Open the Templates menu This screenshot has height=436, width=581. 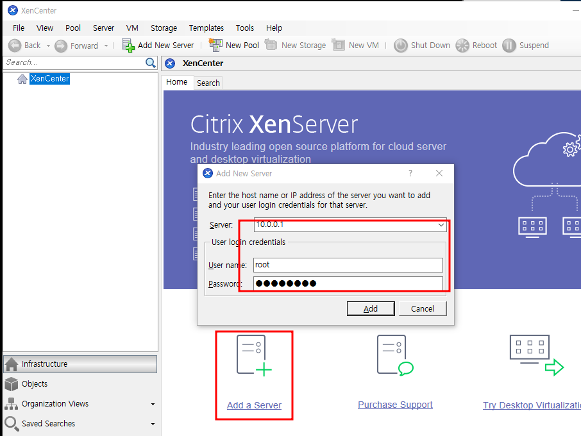pos(206,28)
